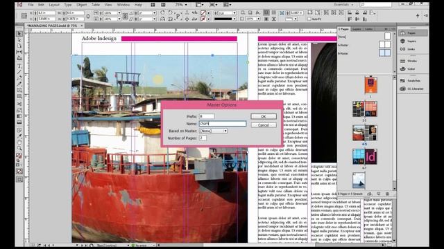This screenshot has width=444, height=249.
Task: Switch to the Links tab in panel
Action: [x=368, y=29]
